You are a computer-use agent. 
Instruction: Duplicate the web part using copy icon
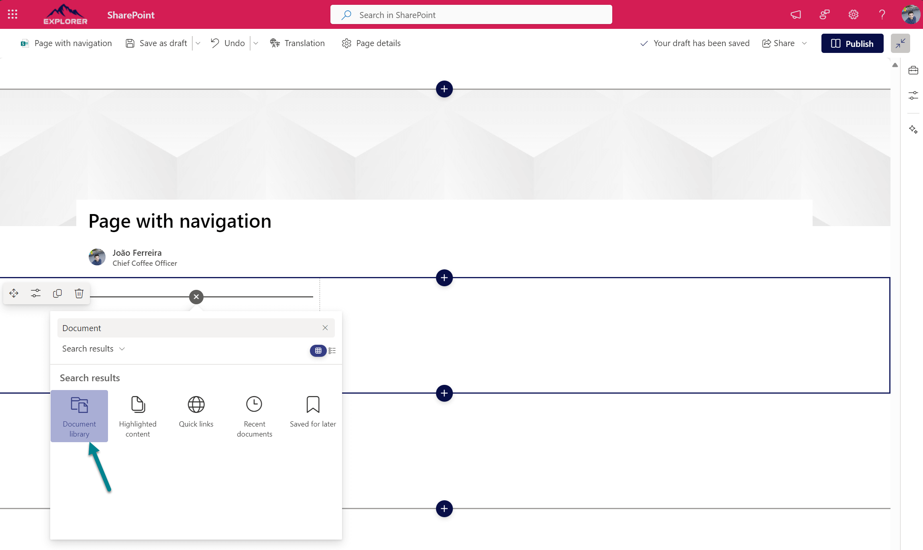tap(57, 293)
